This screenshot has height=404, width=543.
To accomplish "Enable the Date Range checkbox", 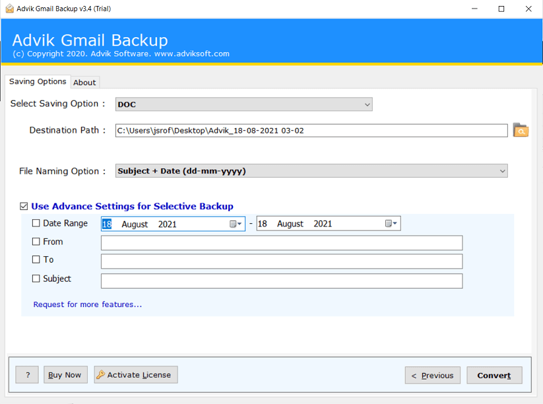I will (x=36, y=223).
